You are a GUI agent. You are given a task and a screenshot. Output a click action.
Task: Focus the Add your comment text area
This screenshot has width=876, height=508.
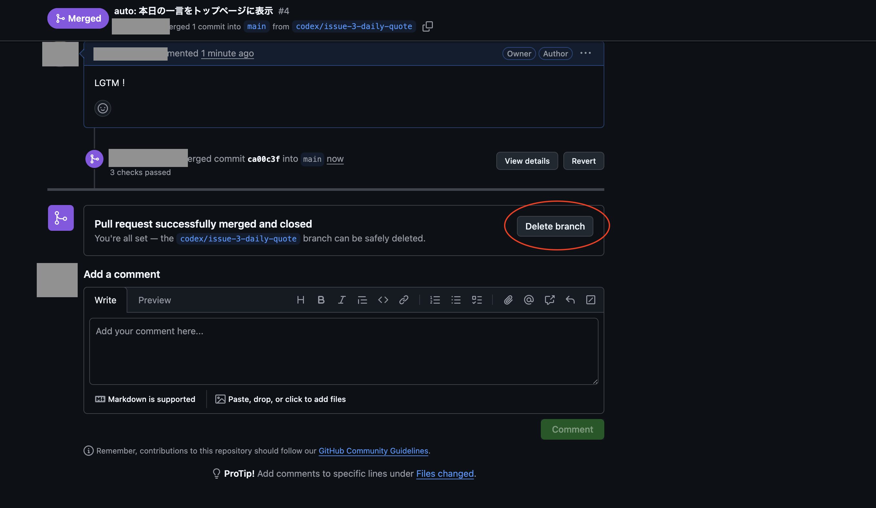pos(344,351)
